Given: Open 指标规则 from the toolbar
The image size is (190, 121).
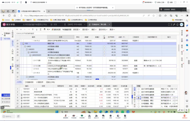Looking at the screenshot, I should (56, 29).
